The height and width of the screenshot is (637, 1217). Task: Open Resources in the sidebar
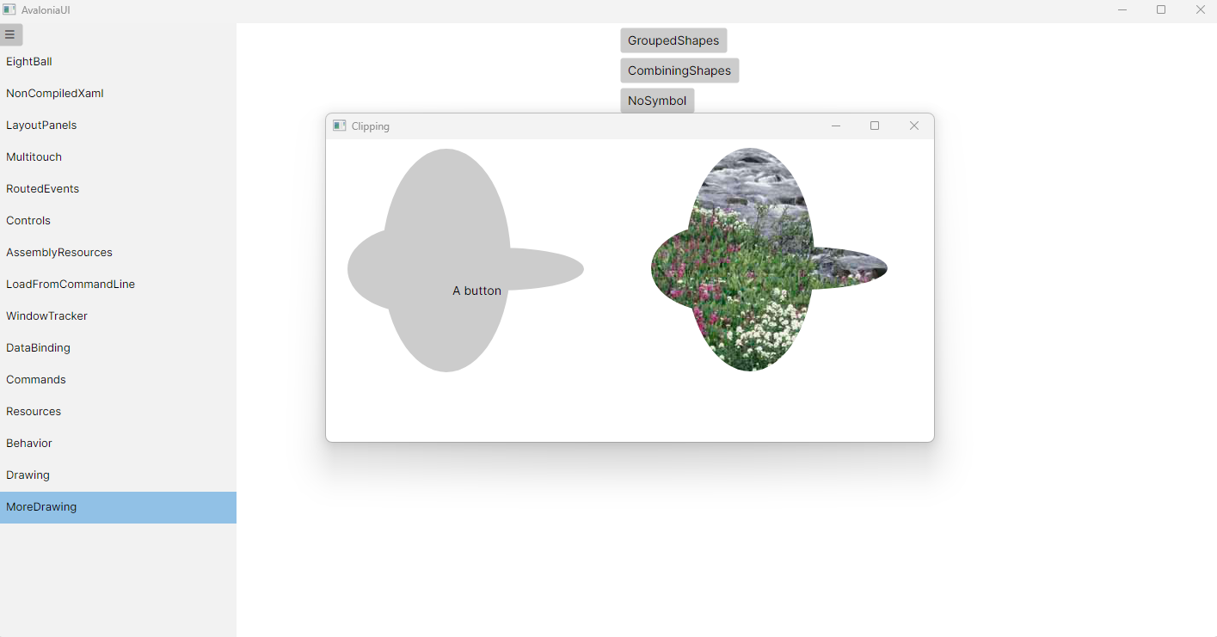click(x=118, y=412)
